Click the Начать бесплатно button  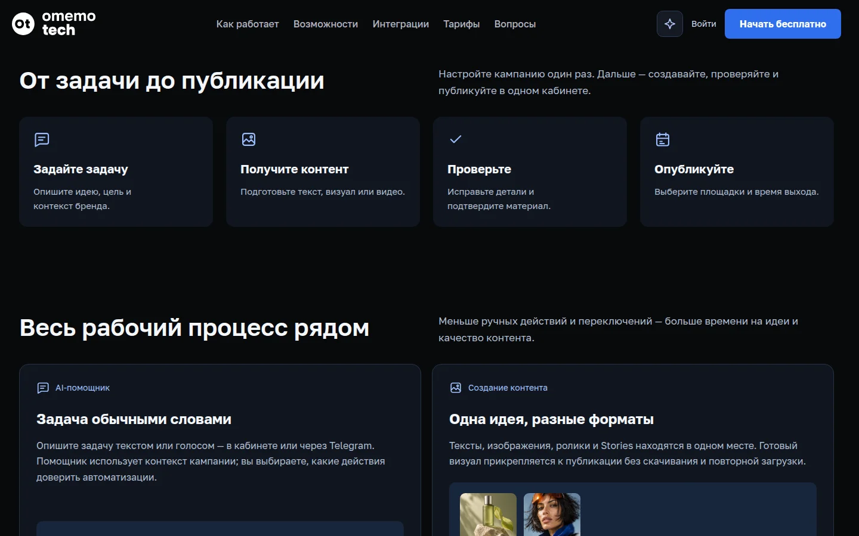[x=783, y=24]
